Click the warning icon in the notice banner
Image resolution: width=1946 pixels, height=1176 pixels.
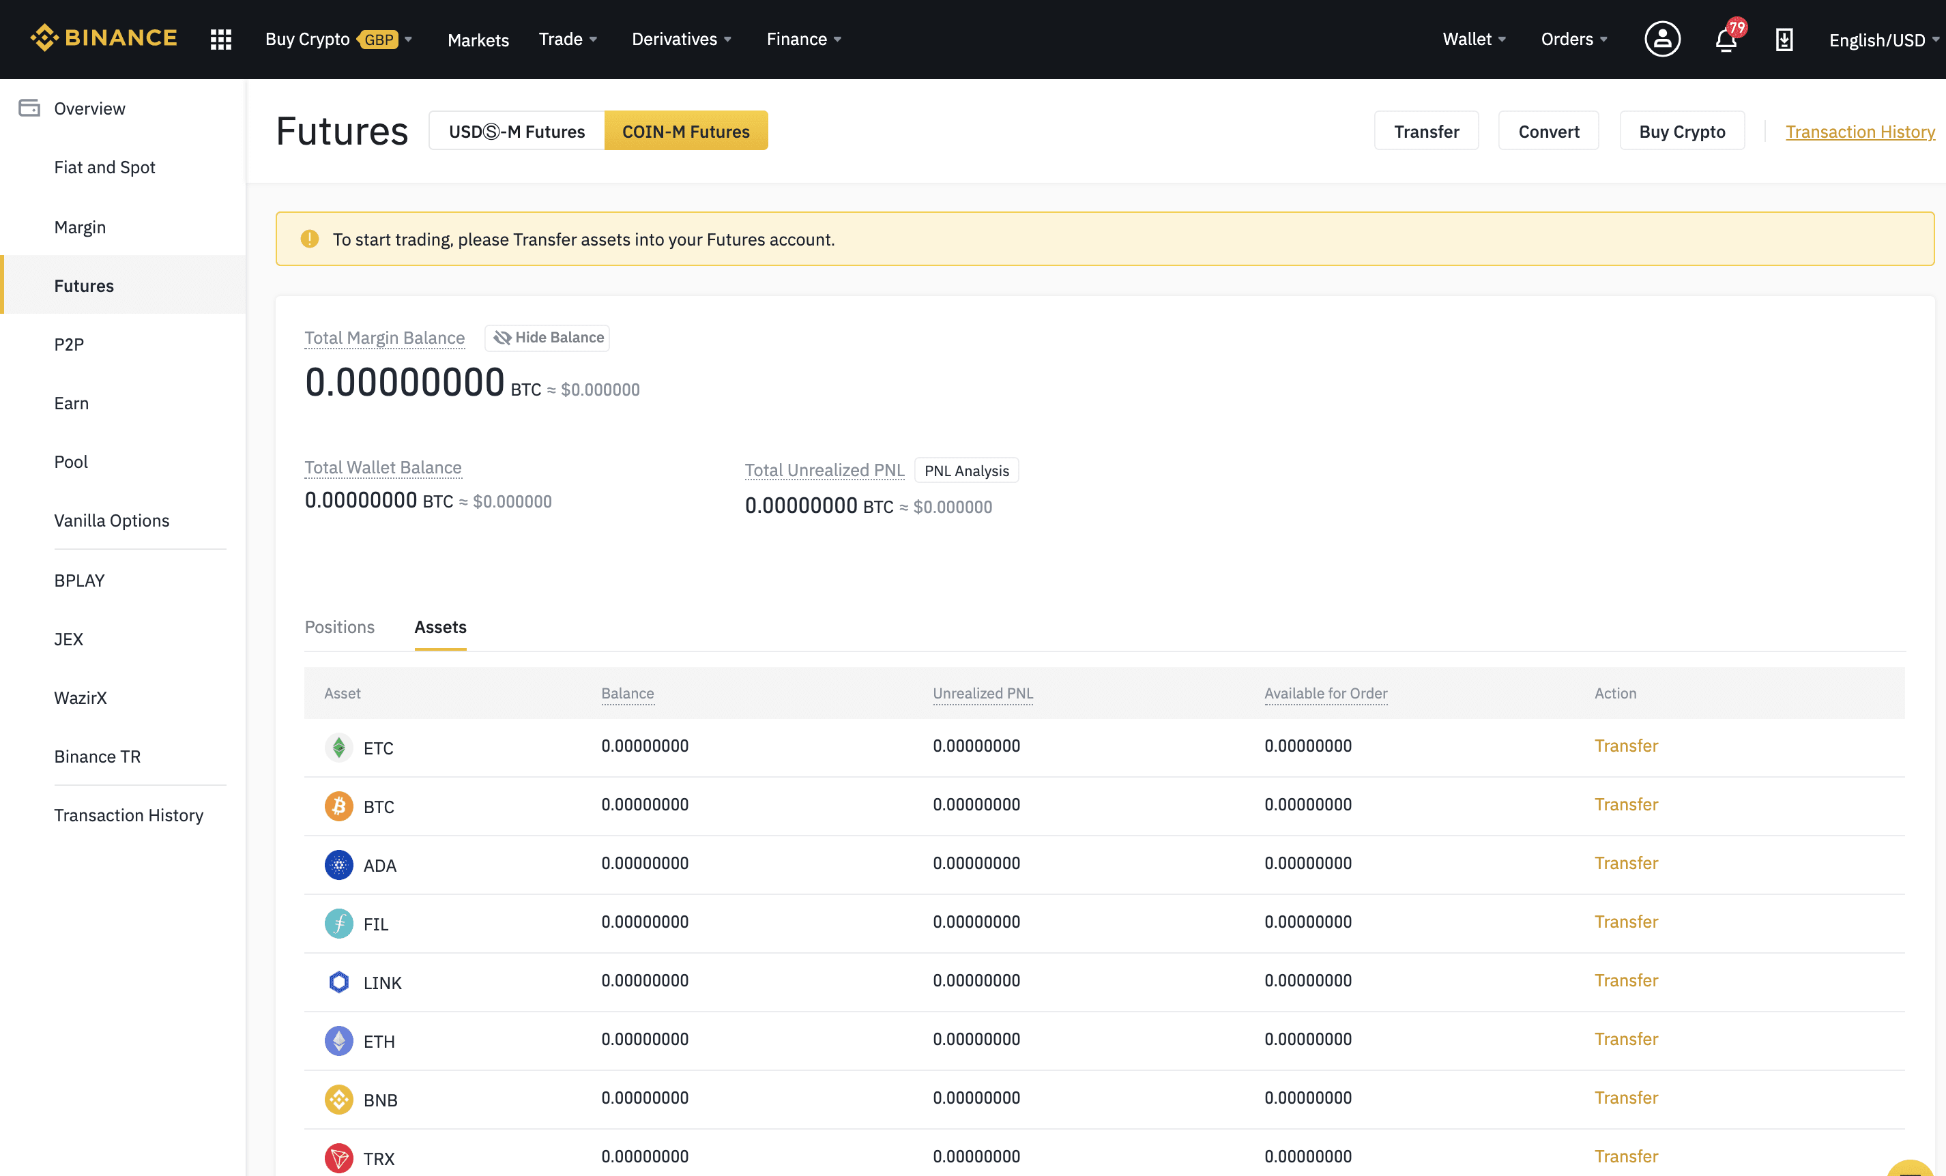(x=310, y=239)
